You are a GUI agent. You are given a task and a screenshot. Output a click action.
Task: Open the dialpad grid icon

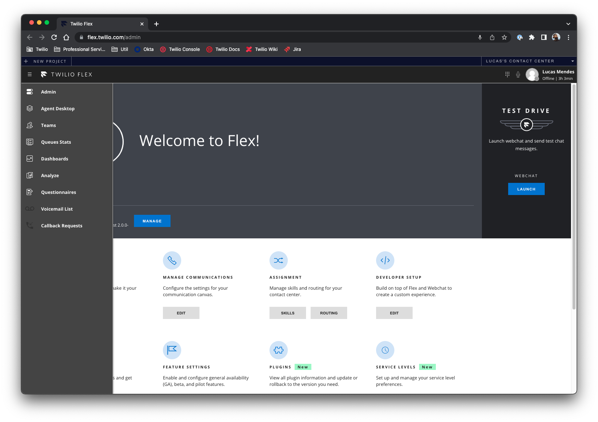tap(507, 75)
